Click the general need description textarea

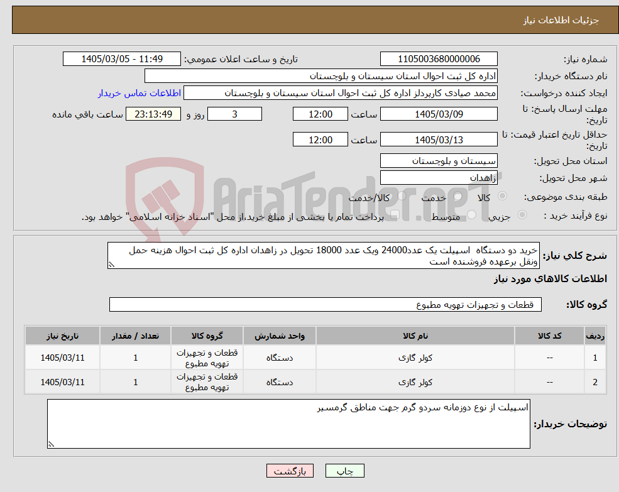[x=323, y=256]
